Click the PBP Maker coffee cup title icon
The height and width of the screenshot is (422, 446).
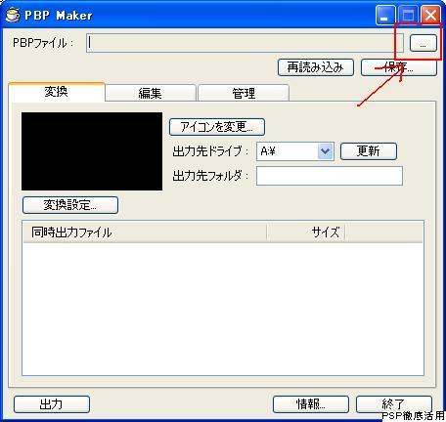coord(13,15)
